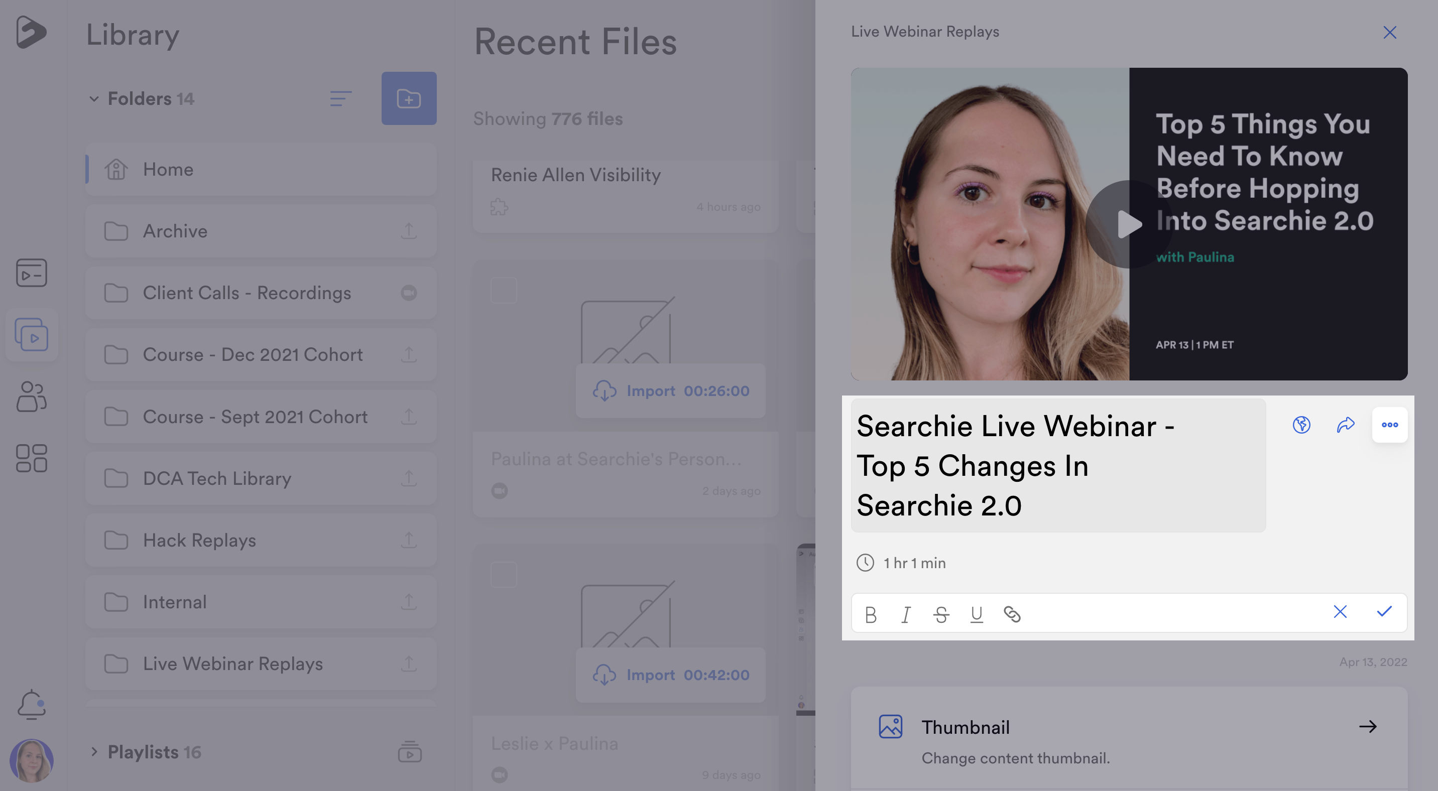Toggle strikethrough formatting

point(940,614)
